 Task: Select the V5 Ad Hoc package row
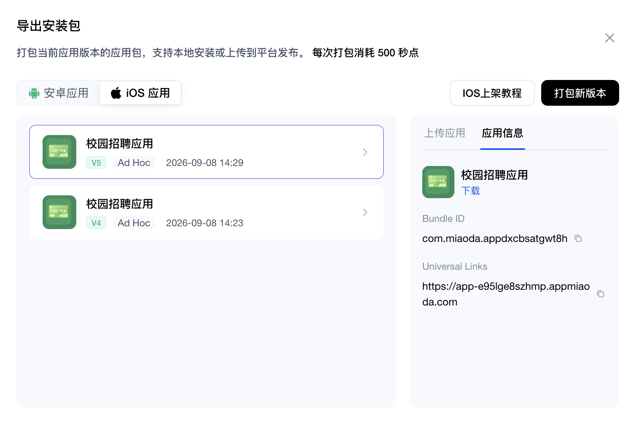point(207,152)
